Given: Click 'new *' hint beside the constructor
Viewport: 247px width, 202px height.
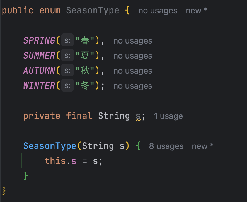Looking at the screenshot, I should click(x=202, y=146).
